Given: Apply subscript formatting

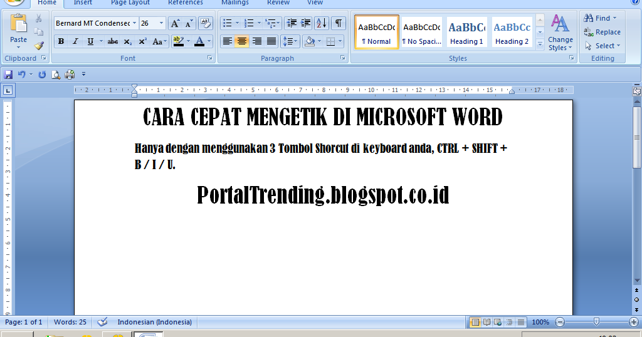Looking at the screenshot, I should [x=128, y=42].
